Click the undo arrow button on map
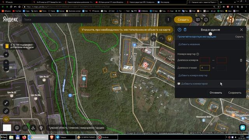The height and width of the screenshot is (140, 249). tap(154, 38)
